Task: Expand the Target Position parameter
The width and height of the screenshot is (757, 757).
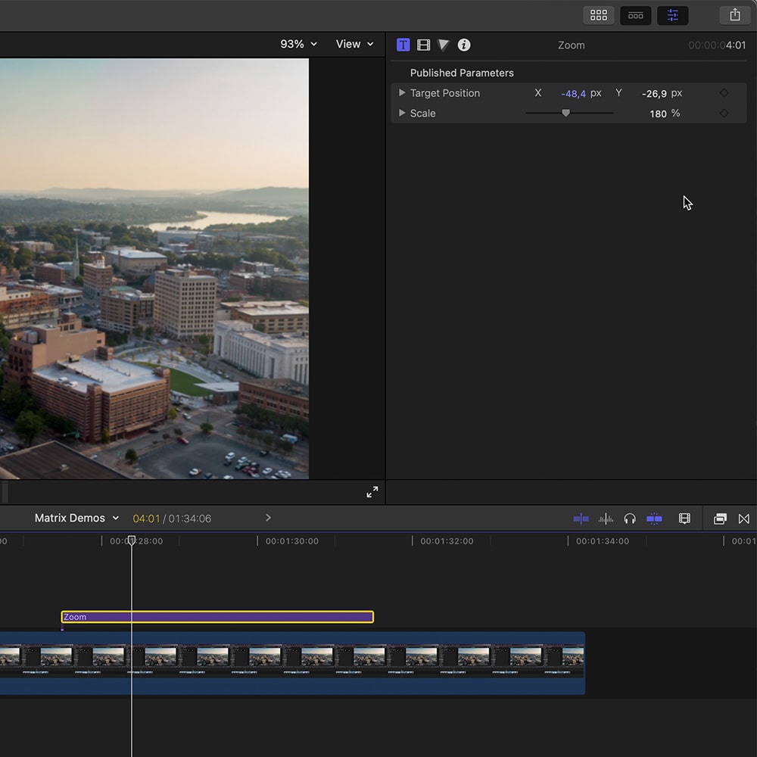Action: tap(402, 93)
